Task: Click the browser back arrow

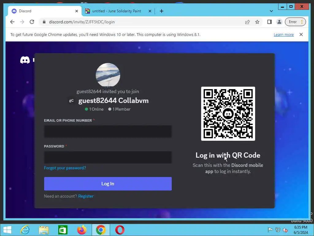Action: tap(12, 22)
